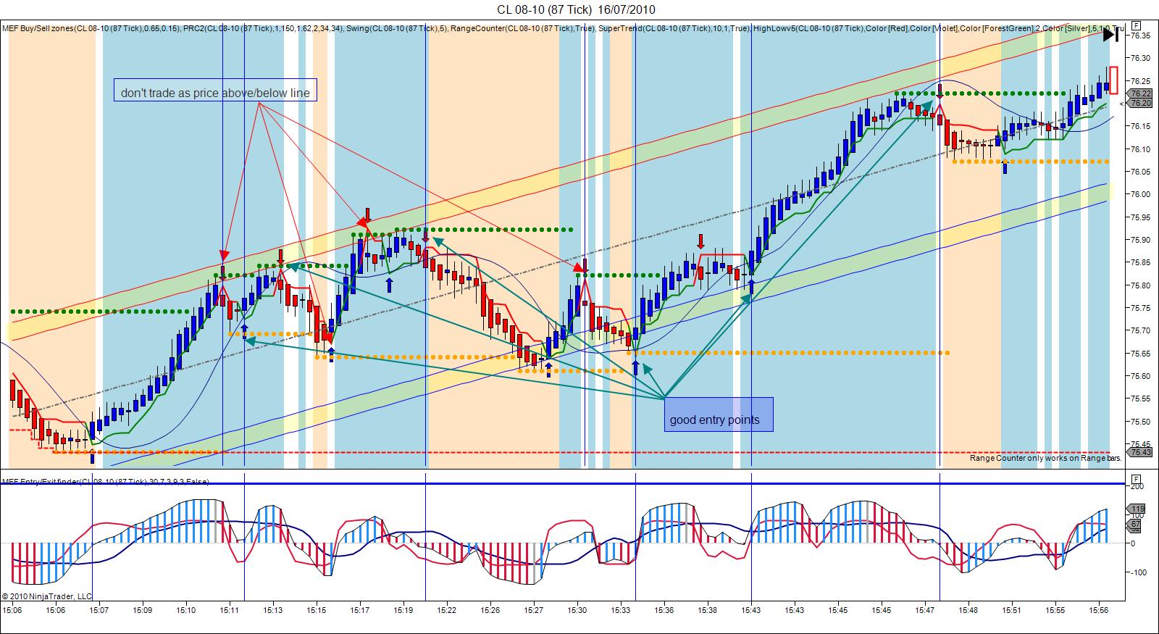The image size is (1159, 634).
Task: Click the F button on the indicator panel
Action: pyautogui.click(x=1136, y=479)
